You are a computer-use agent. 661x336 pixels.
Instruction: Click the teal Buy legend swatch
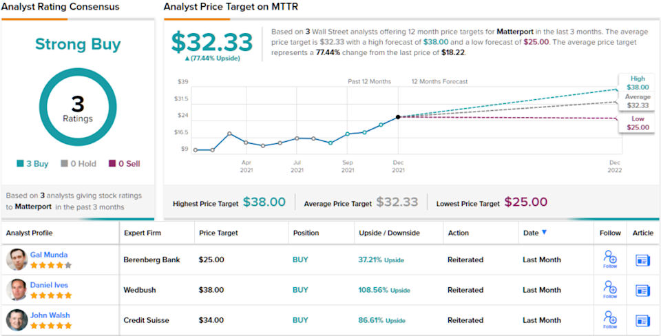pyautogui.click(x=21, y=164)
